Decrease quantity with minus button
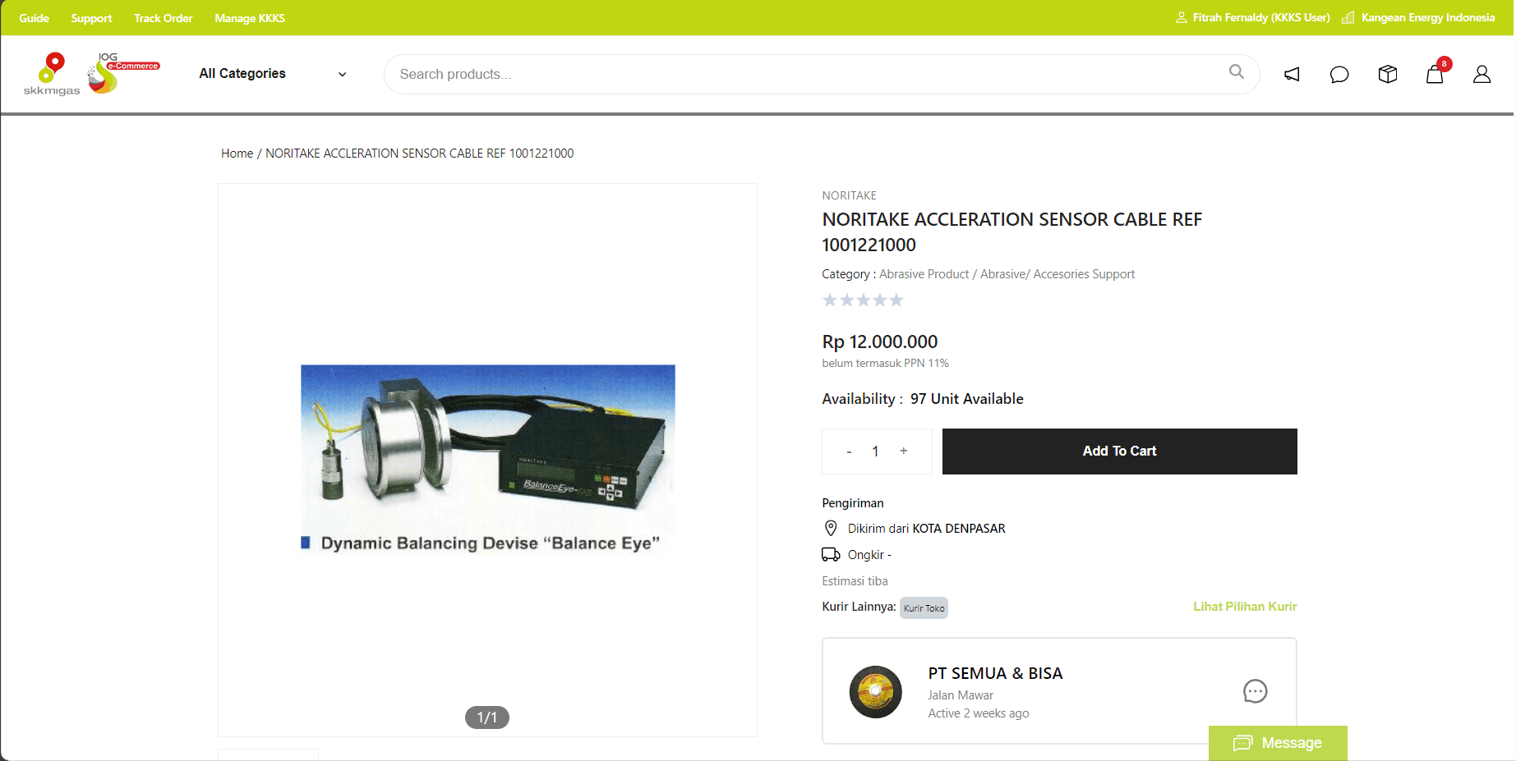This screenshot has width=1516, height=761. (x=849, y=452)
